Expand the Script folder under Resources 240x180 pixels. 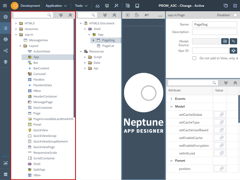click(85, 57)
